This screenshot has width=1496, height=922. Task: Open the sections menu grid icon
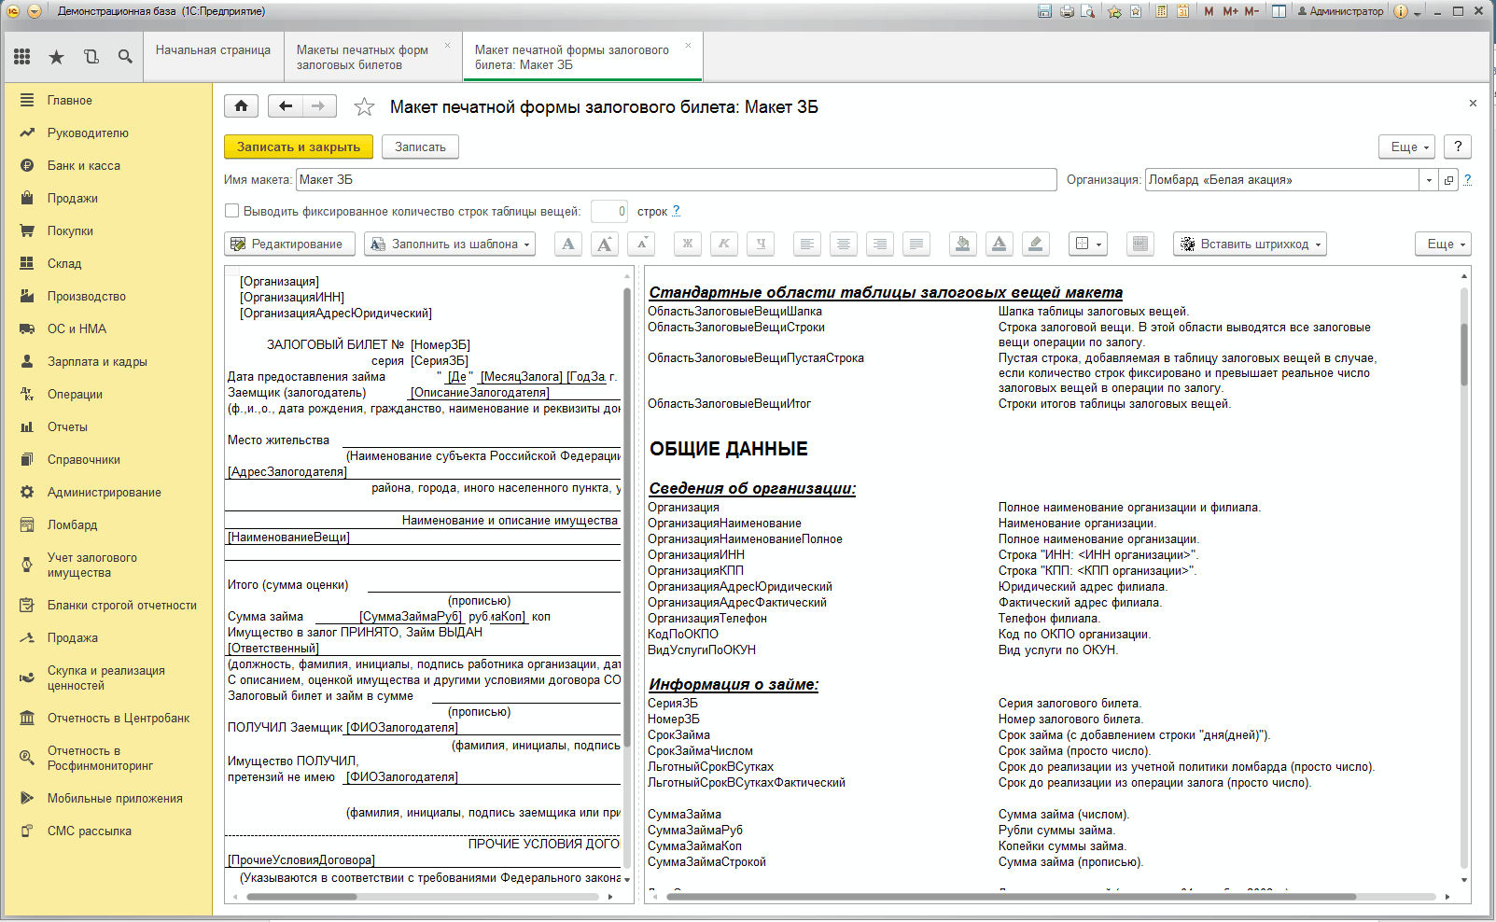pyautogui.click(x=22, y=57)
